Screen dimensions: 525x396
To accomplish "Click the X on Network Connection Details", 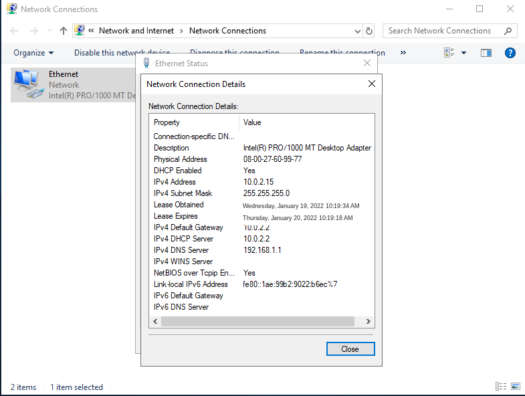I will (x=372, y=84).
